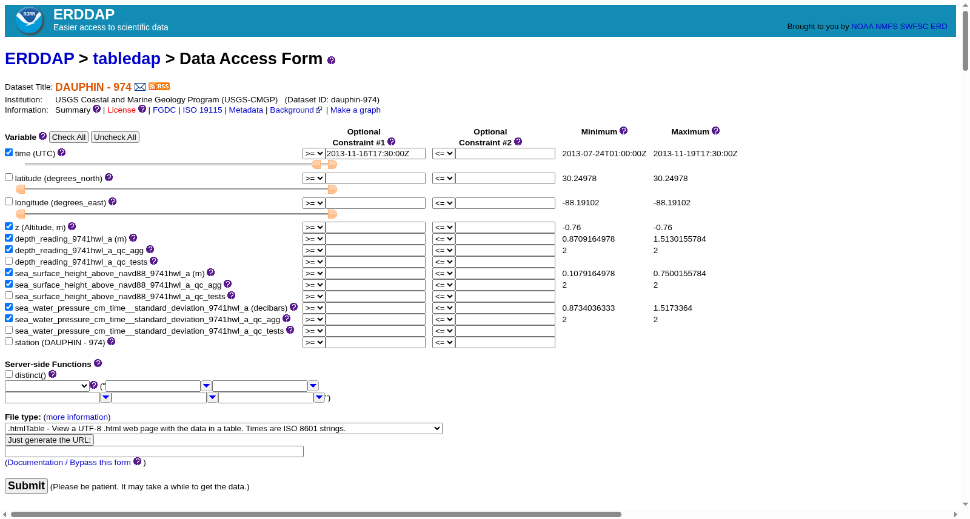Show help for z (Altitude, m)
Viewport: 970px width, 519px height.
pyautogui.click(x=72, y=226)
